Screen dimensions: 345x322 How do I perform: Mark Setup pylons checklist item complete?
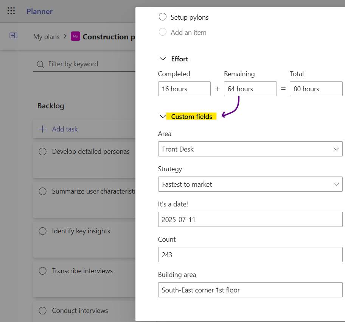click(163, 17)
